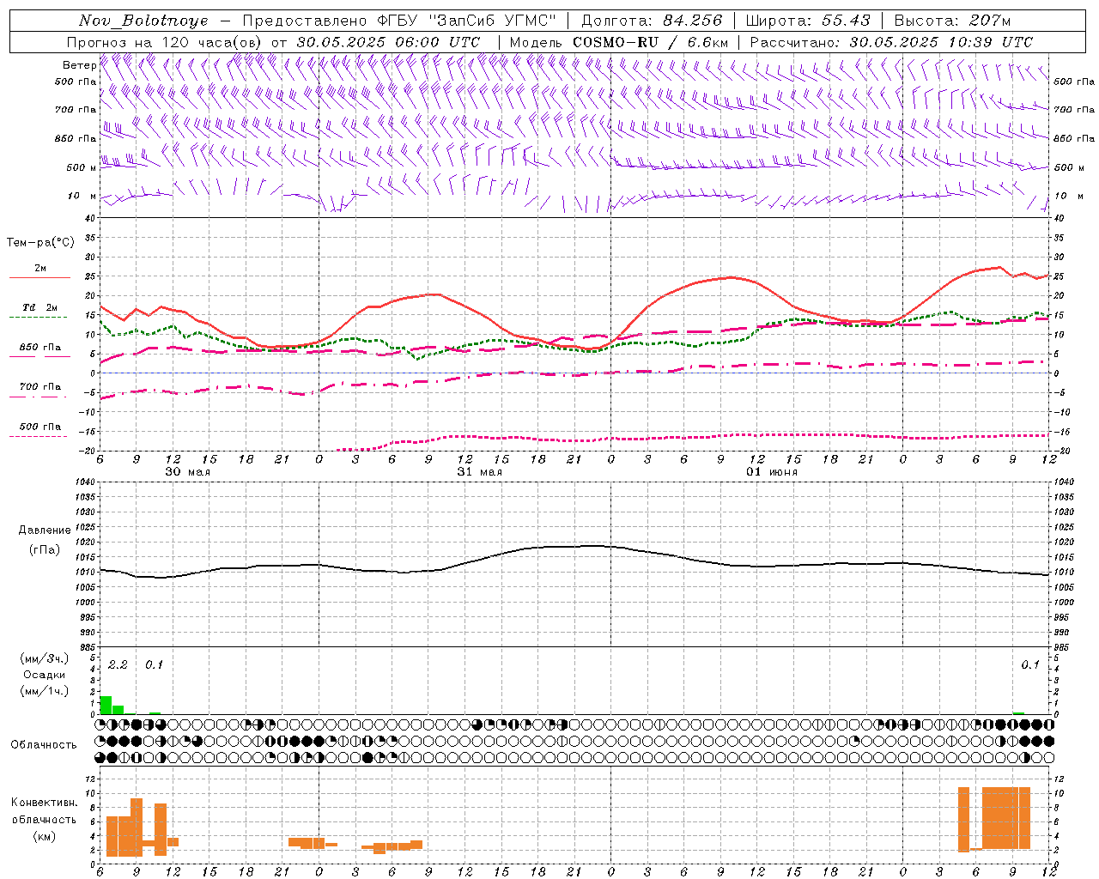This screenshot has height=879, width=1099.
Task: Click the solid red line sample under 2м
Action: click(39, 277)
